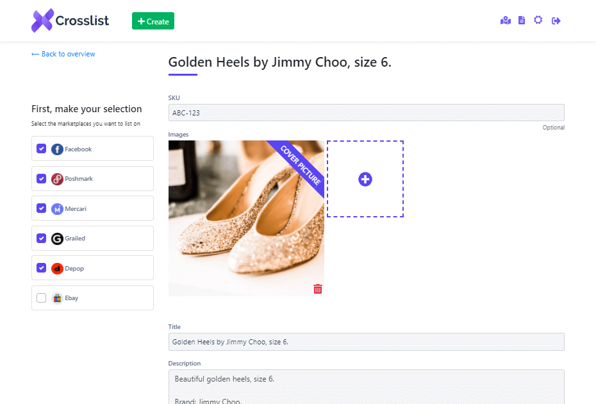Image resolution: width=596 pixels, height=404 pixels.
Task: Click the green Create button
Action: tap(153, 21)
